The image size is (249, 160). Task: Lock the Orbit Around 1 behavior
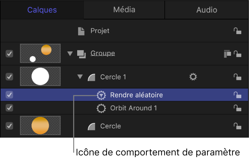point(238,108)
